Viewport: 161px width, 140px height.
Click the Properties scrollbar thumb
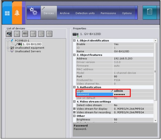[x=155, y=72]
